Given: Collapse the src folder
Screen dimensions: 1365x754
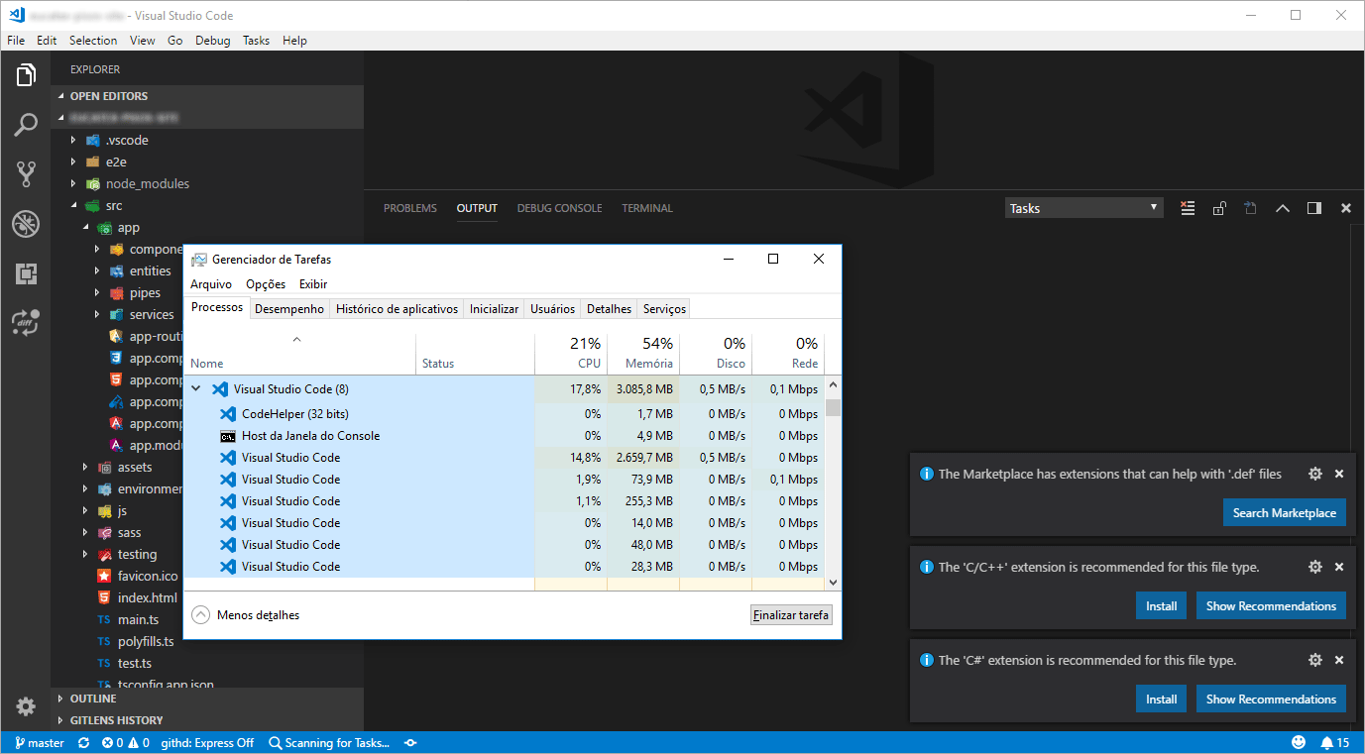Looking at the screenshot, I should click(207, 205).
